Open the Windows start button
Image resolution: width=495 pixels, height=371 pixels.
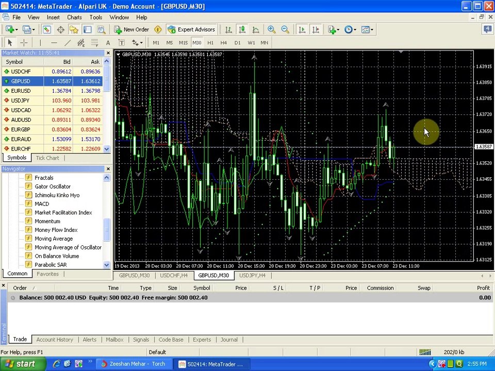click(x=23, y=364)
